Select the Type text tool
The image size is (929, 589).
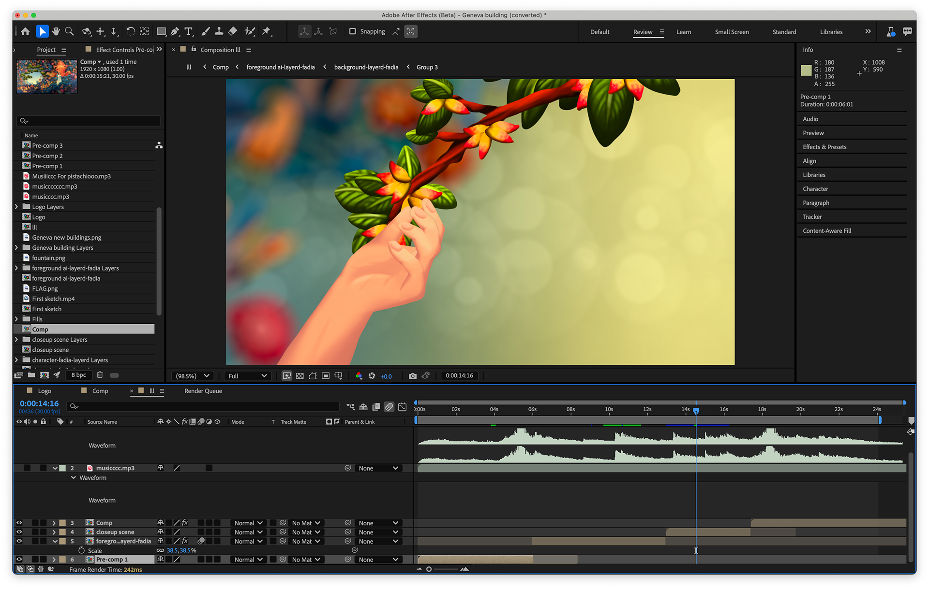[x=189, y=31]
